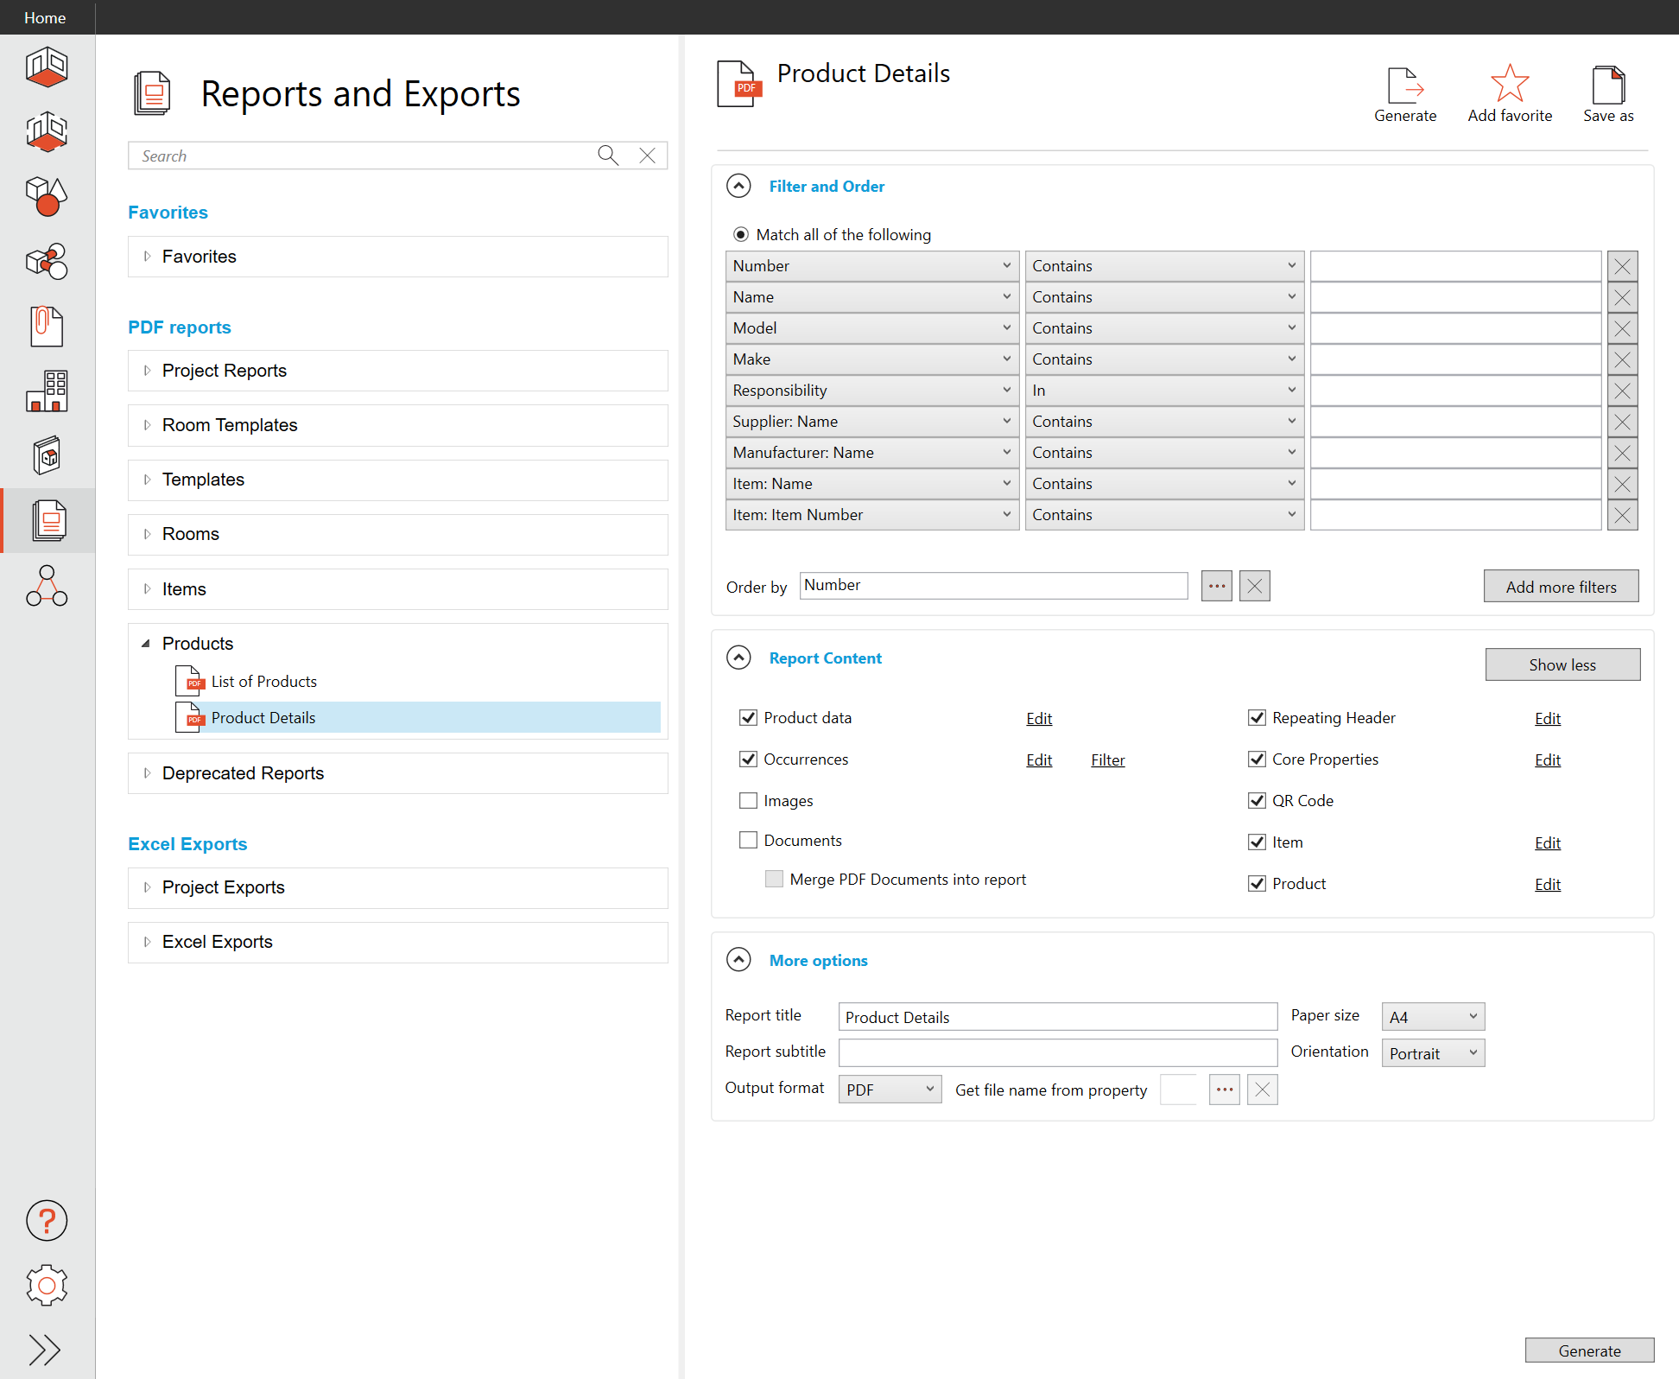This screenshot has height=1379, width=1679.
Task: Click the Generate icon at top right
Action: (1405, 94)
